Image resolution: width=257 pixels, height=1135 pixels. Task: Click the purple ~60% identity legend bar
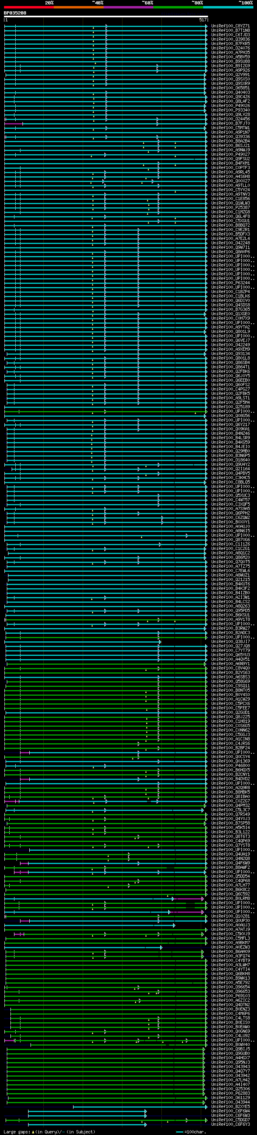pyautogui.click(x=129, y=8)
